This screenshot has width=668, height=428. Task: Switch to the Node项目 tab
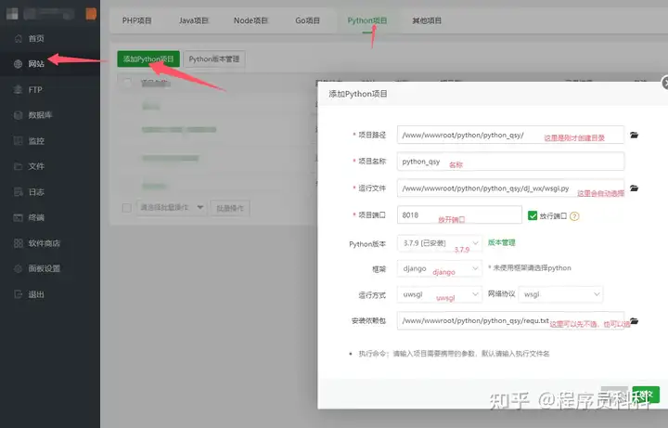(x=250, y=20)
